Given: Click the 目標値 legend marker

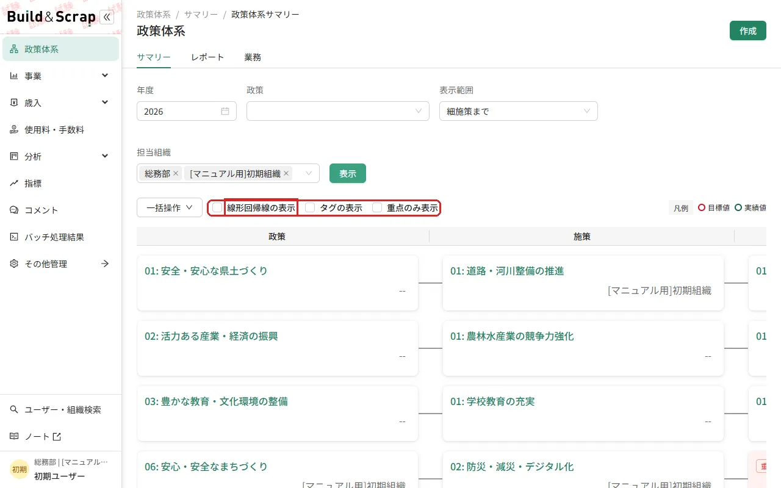Looking at the screenshot, I should 702,208.
